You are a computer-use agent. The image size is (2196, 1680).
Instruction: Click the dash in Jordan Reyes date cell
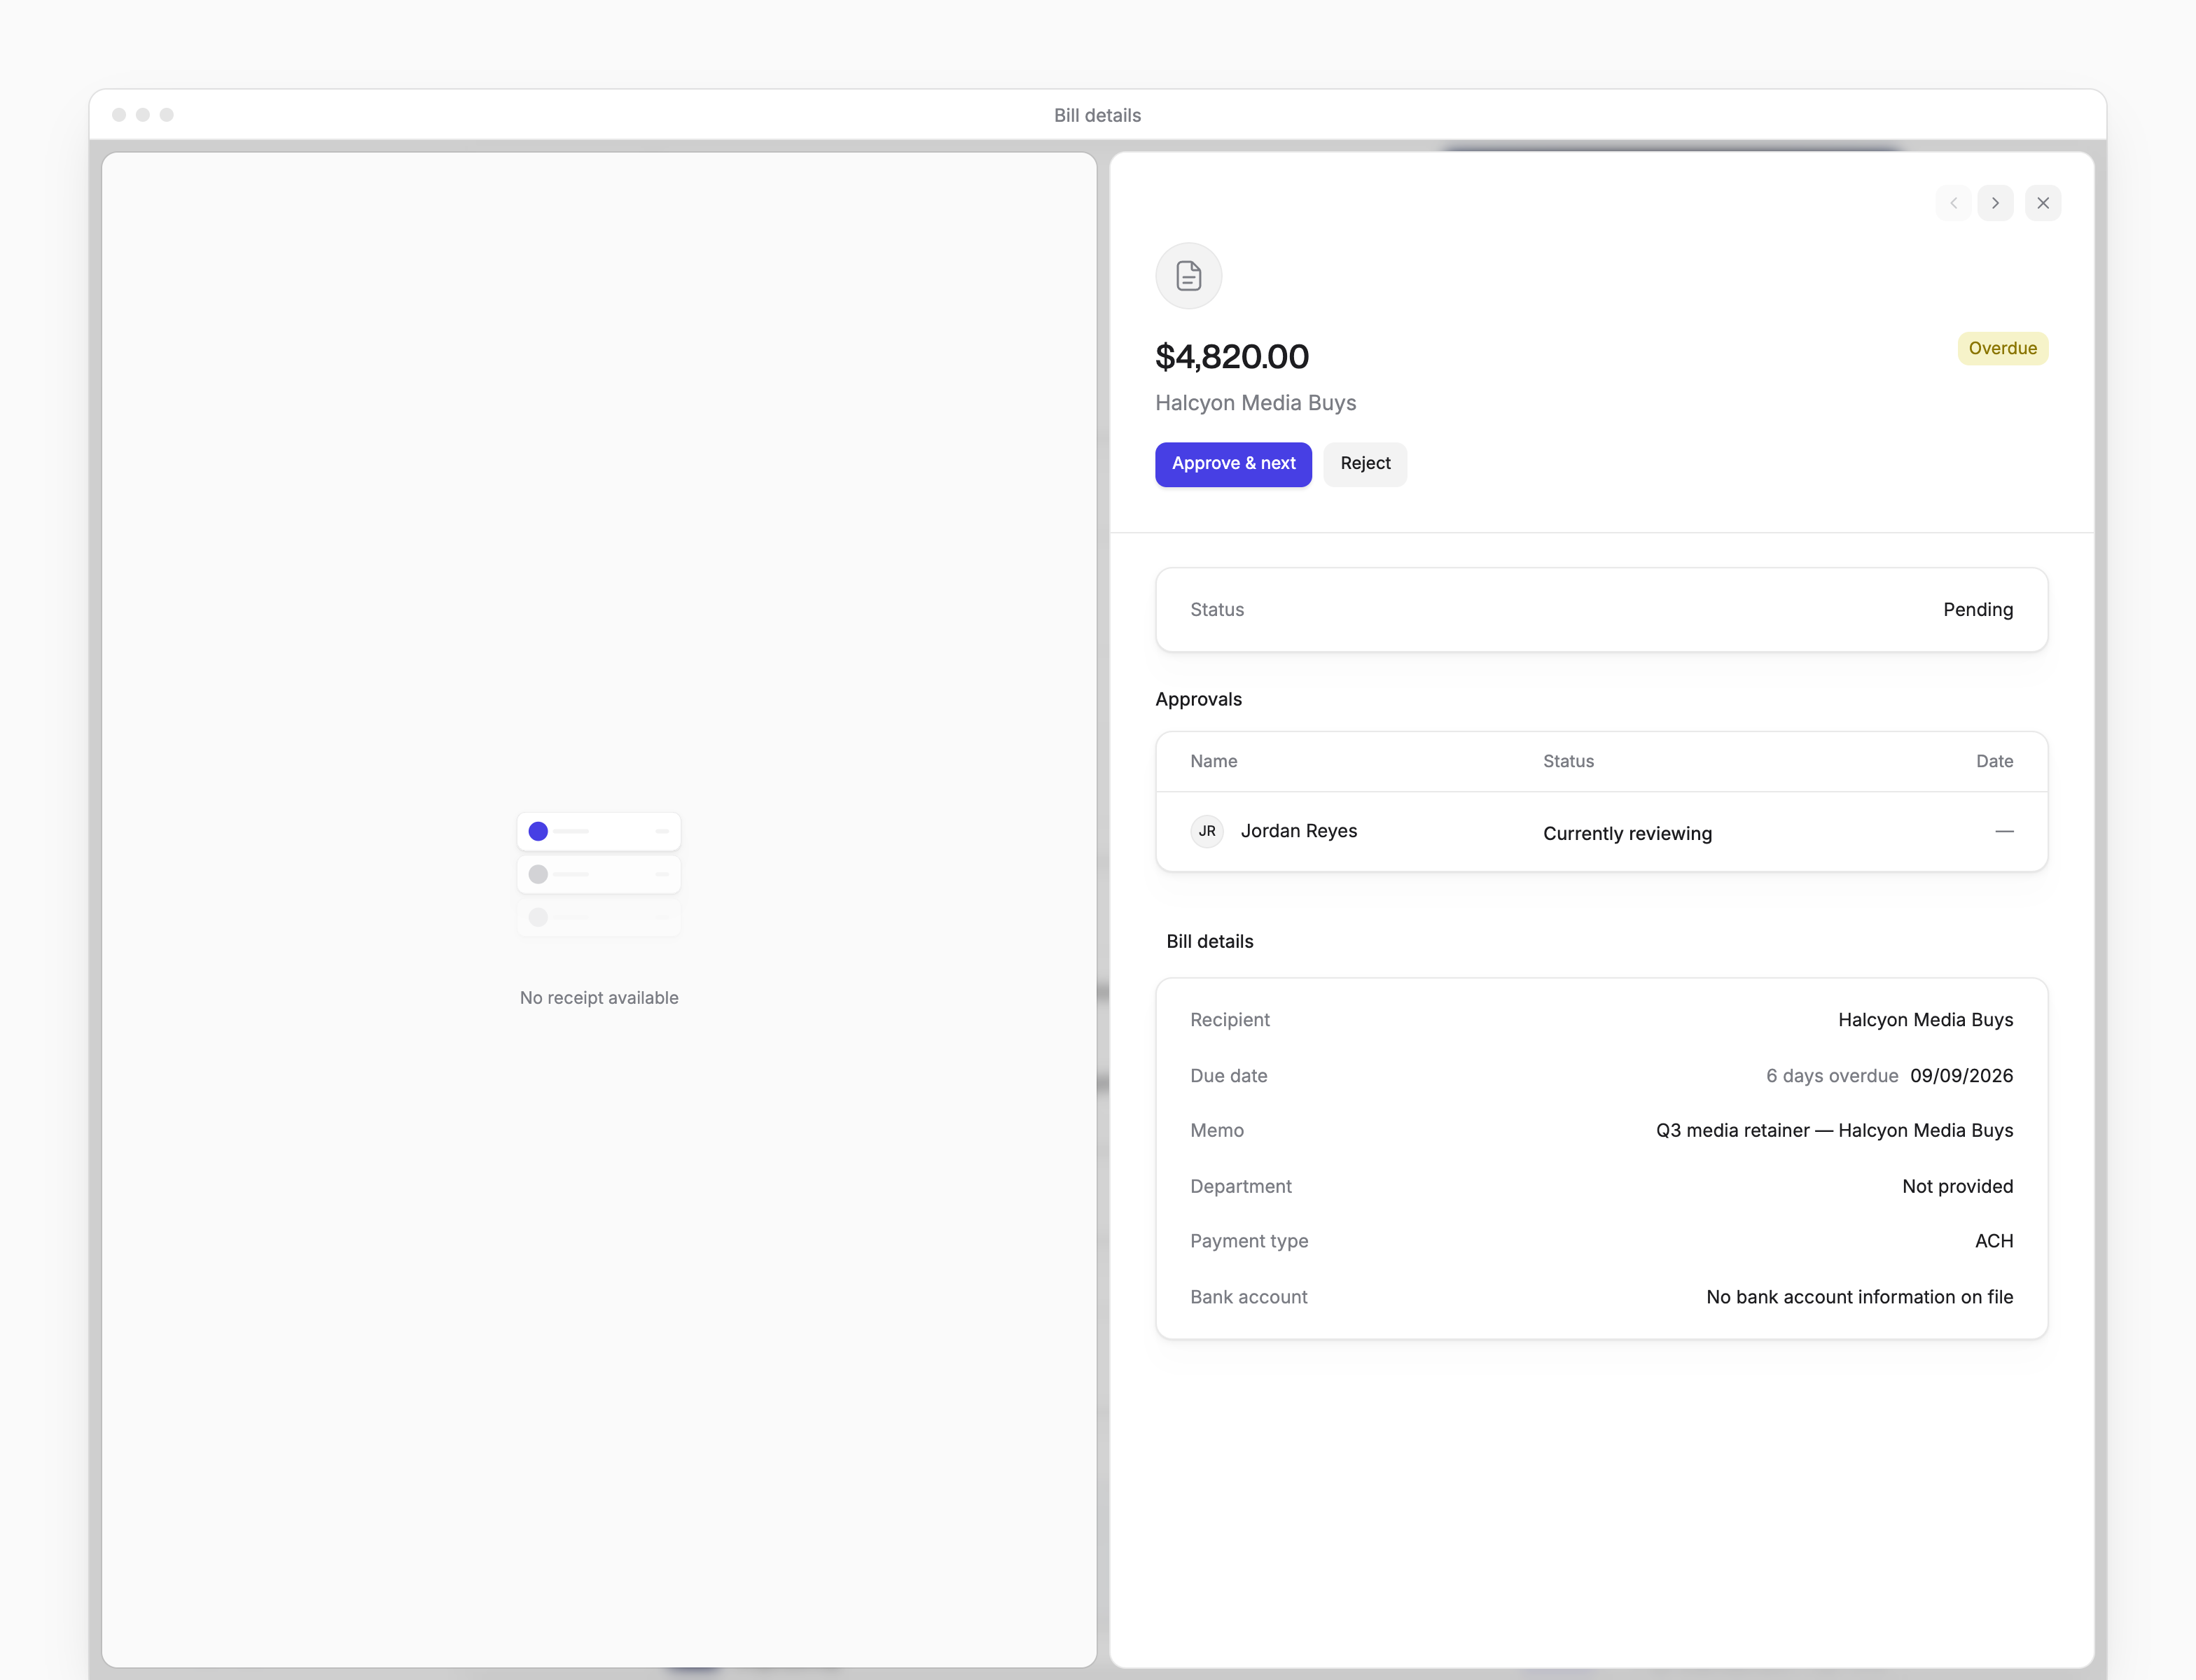2004,831
